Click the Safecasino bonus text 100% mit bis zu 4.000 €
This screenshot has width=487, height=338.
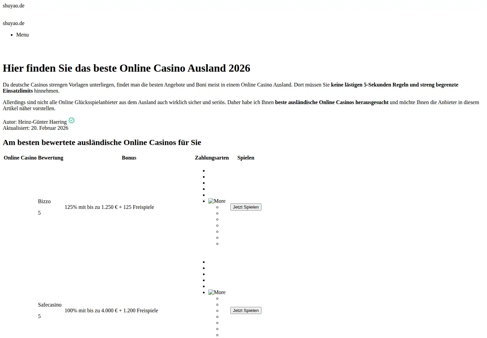(x=111, y=311)
